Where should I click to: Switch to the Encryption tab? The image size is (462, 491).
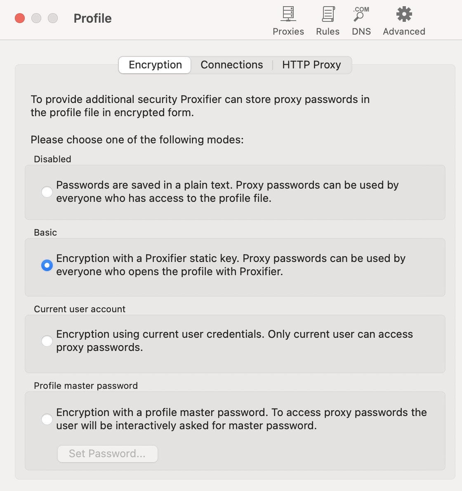click(155, 65)
